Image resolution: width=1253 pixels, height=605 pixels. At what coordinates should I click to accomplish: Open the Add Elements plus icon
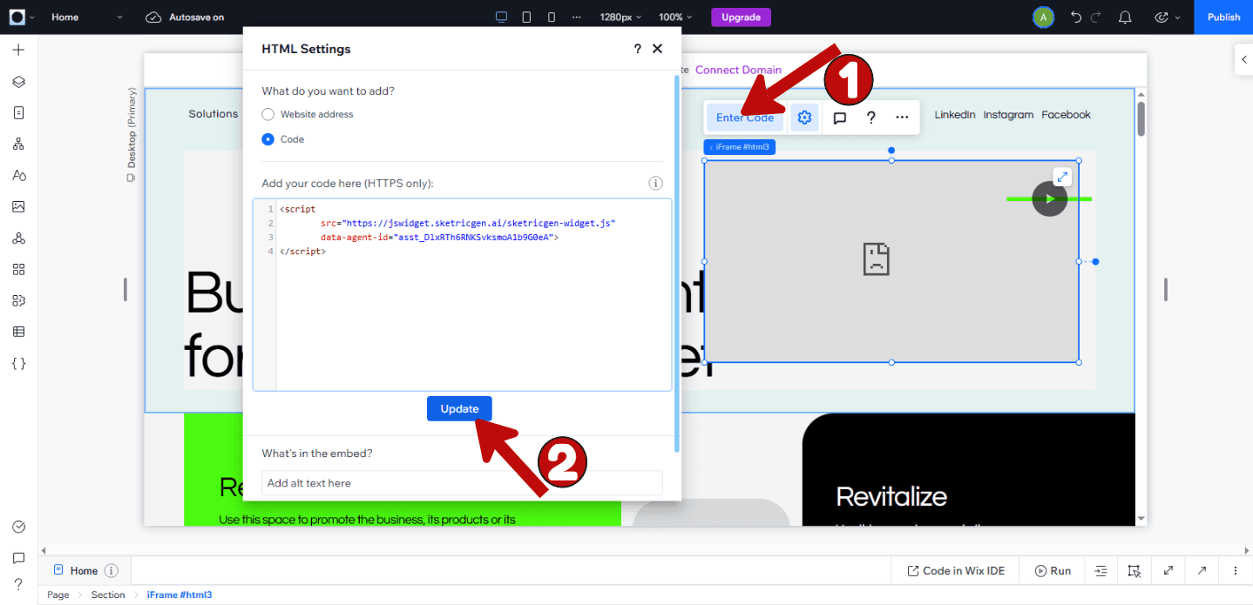tap(18, 50)
